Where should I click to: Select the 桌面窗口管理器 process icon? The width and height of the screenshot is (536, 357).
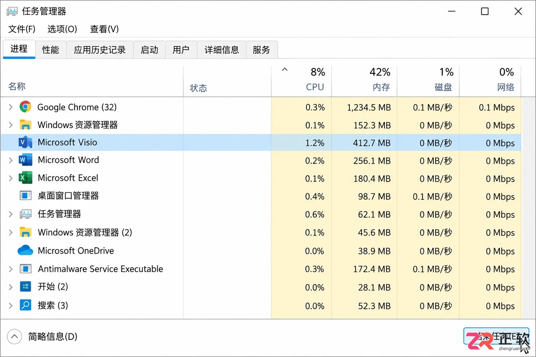click(x=25, y=196)
